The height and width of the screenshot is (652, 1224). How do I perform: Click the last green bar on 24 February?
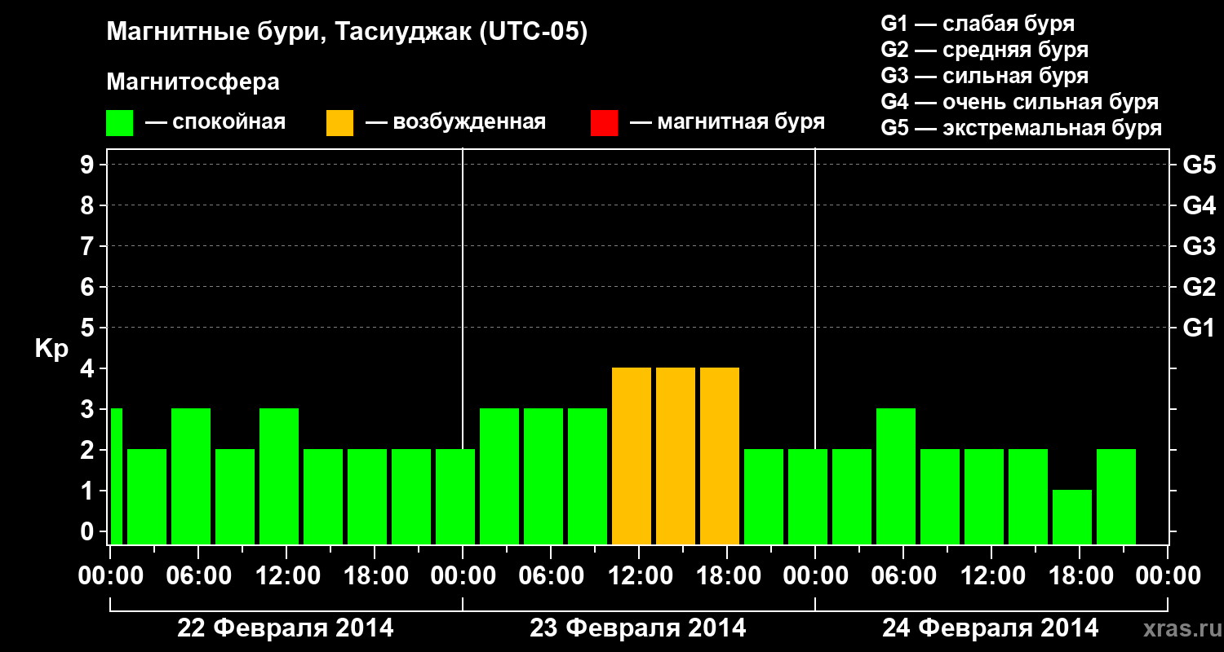1116,496
